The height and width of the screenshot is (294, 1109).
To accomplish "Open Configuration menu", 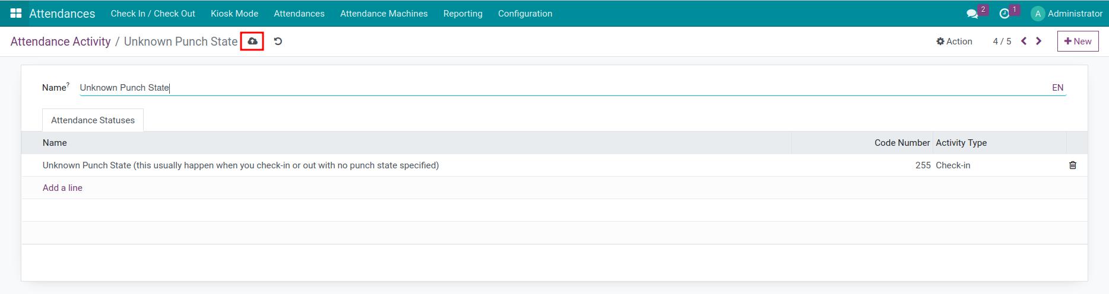I will (x=525, y=14).
